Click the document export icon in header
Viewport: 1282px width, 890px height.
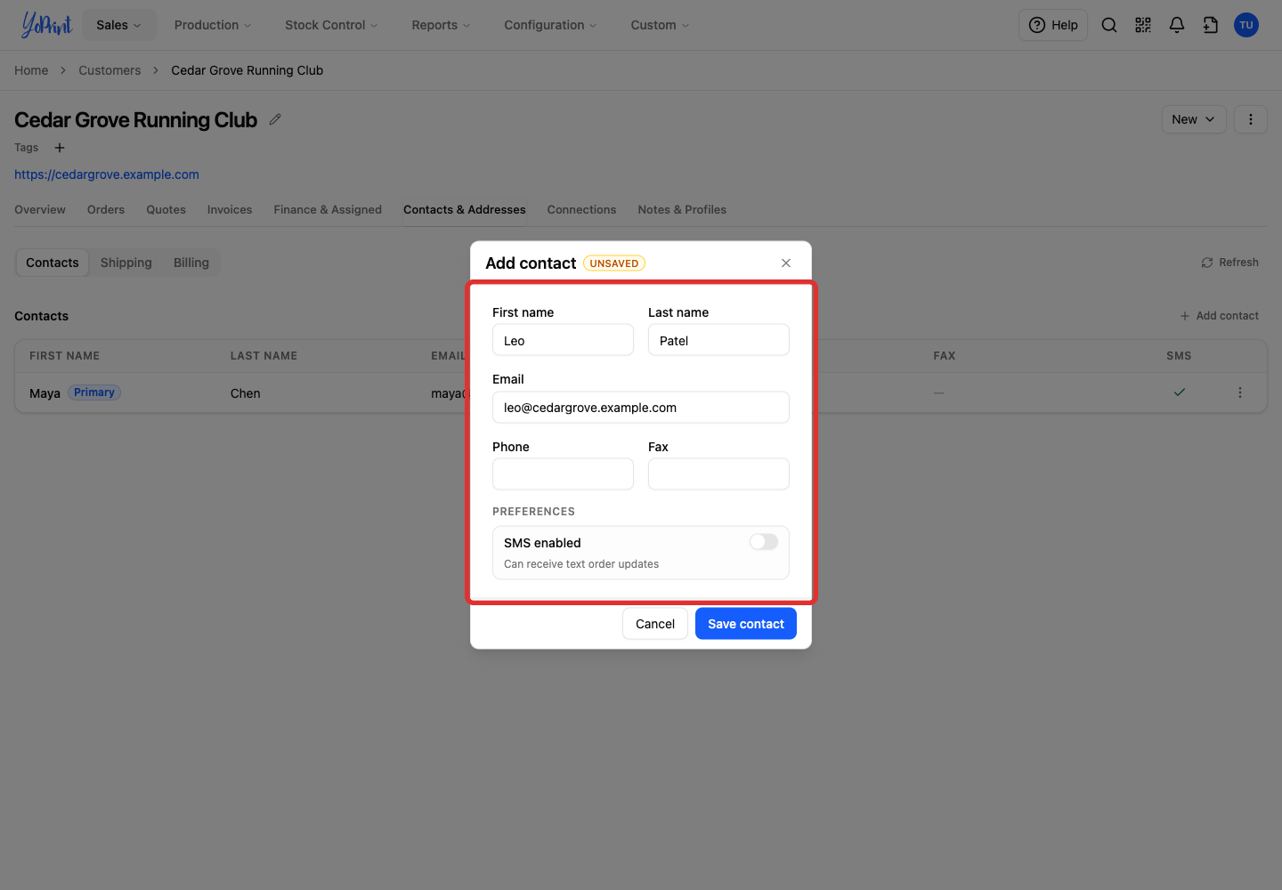[1211, 25]
